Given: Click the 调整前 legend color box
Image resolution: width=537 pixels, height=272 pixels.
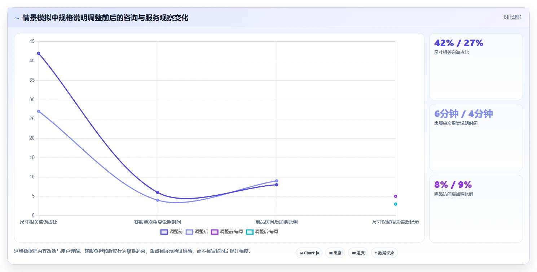Looking at the screenshot, I should [x=164, y=232].
